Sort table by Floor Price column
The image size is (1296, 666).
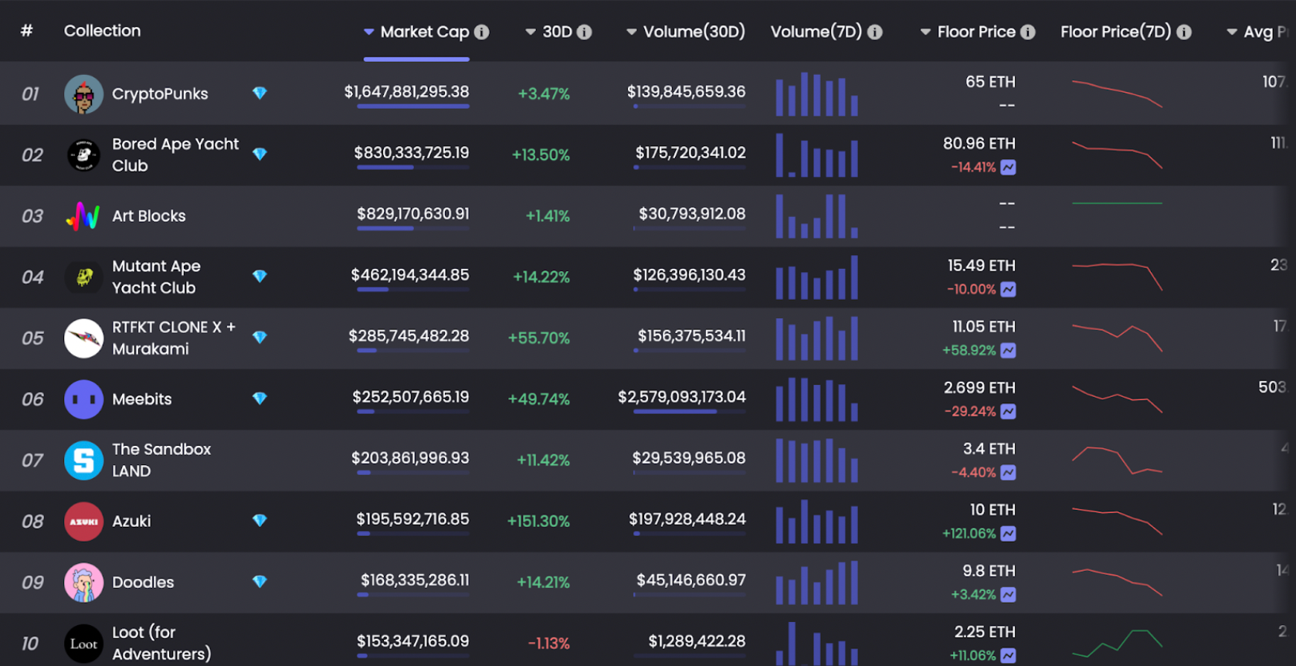pyautogui.click(x=968, y=32)
